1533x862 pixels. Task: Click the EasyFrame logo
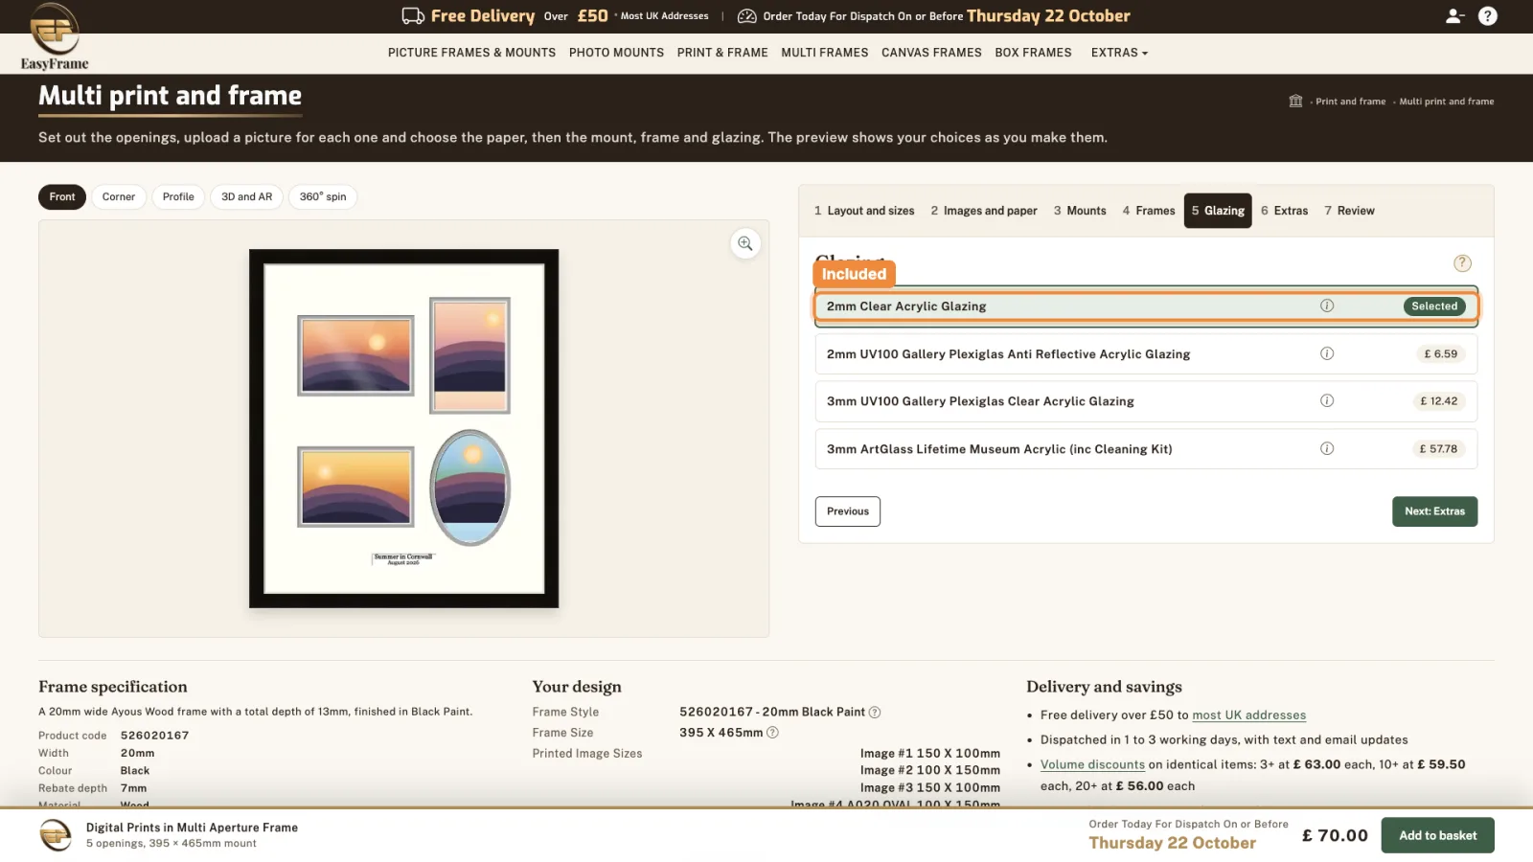[x=55, y=36]
